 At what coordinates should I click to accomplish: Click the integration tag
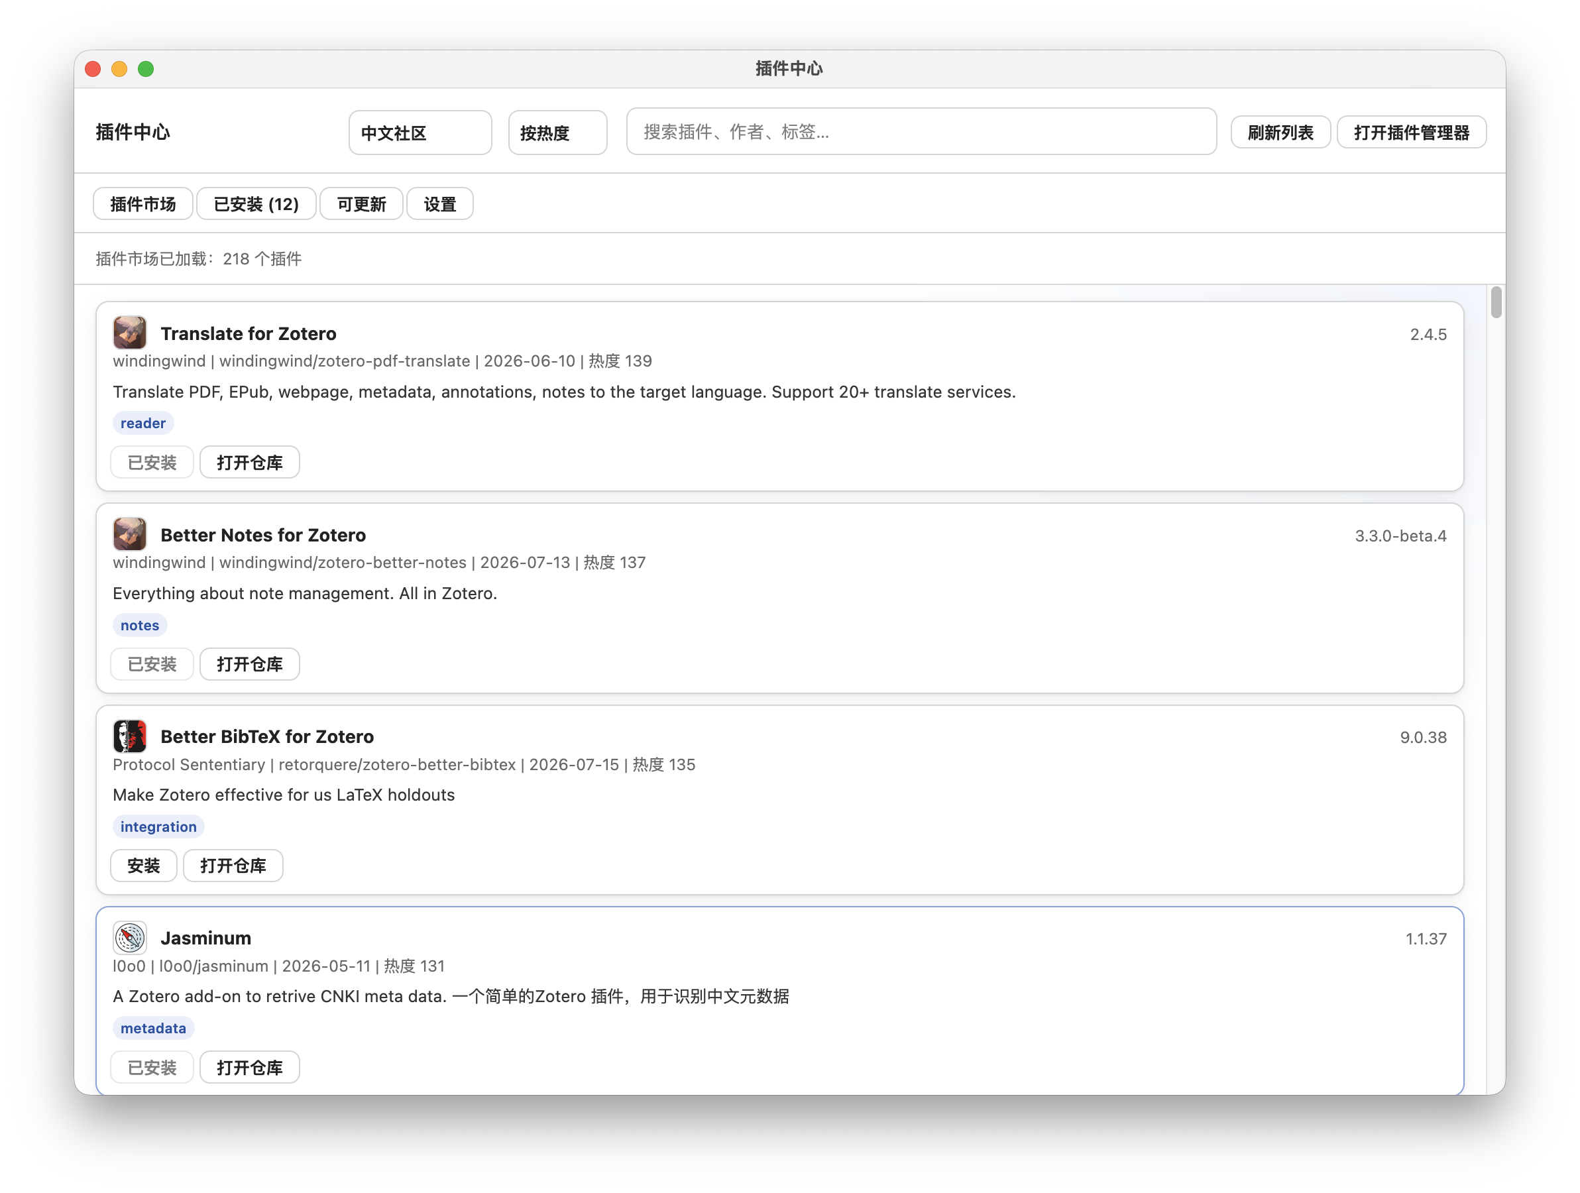pos(158,826)
